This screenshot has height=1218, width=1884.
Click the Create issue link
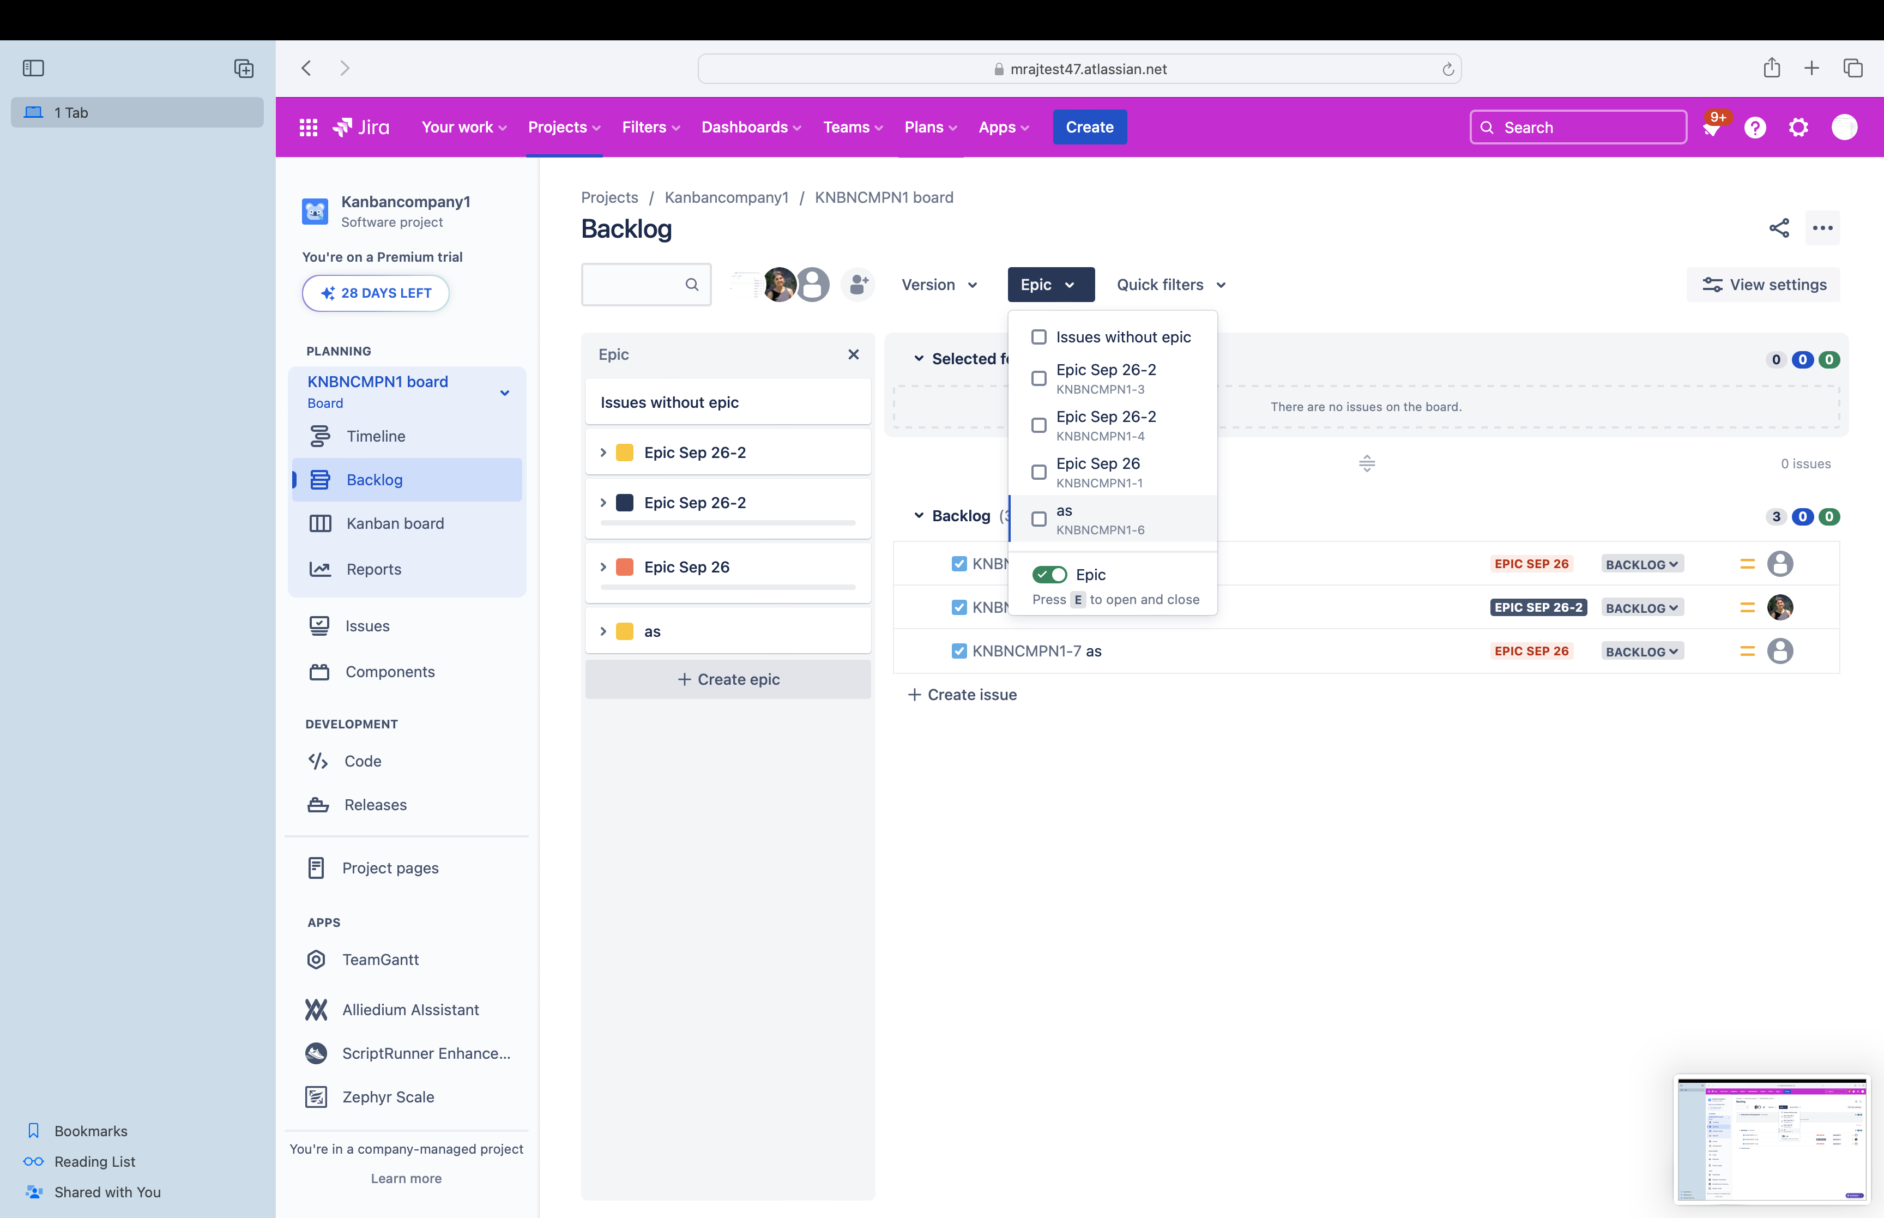[x=963, y=695]
